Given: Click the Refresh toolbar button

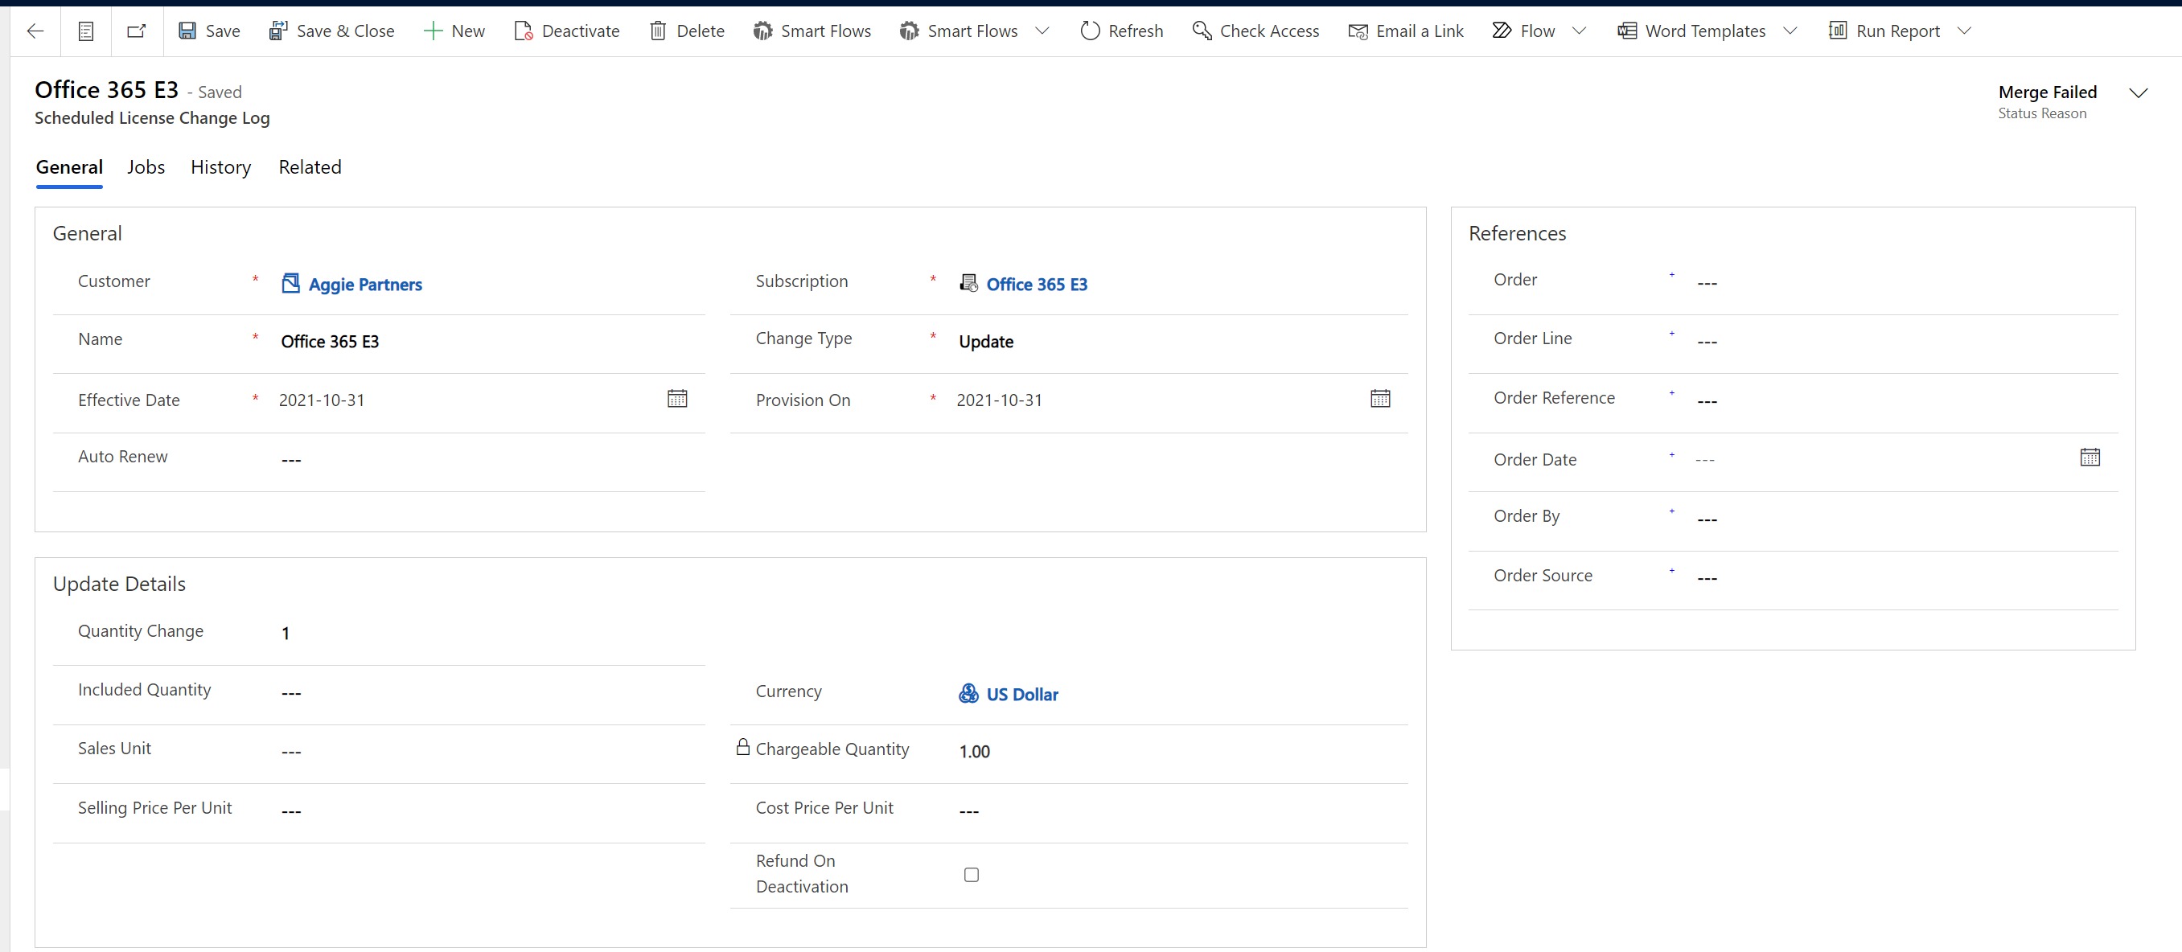Looking at the screenshot, I should [x=1121, y=31].
